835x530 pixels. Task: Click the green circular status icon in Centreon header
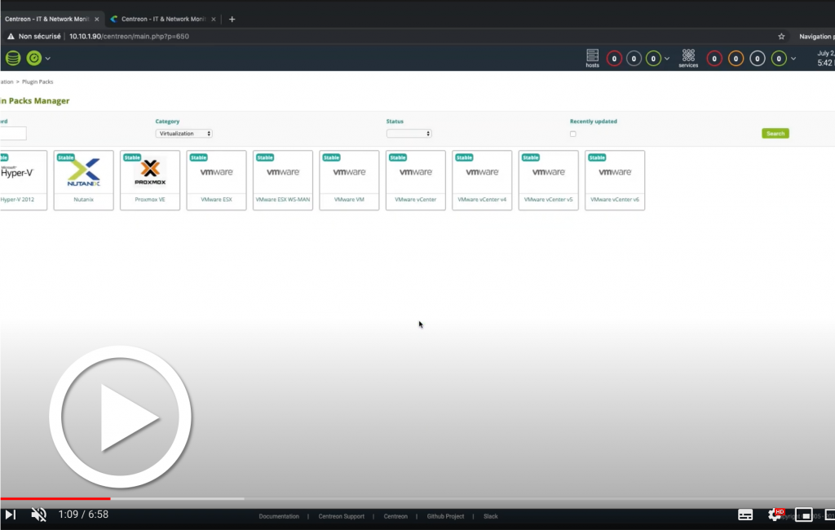34,58
